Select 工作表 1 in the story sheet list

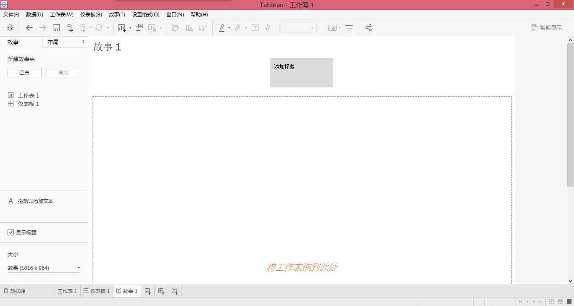pyautogui.click(x=24, y=95)
